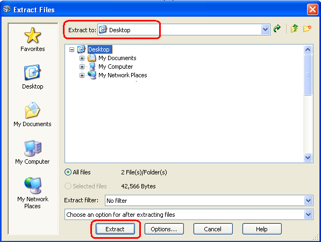Open My Documents sidebar shortcut
The image size is (321, 242).
(33, 114)
